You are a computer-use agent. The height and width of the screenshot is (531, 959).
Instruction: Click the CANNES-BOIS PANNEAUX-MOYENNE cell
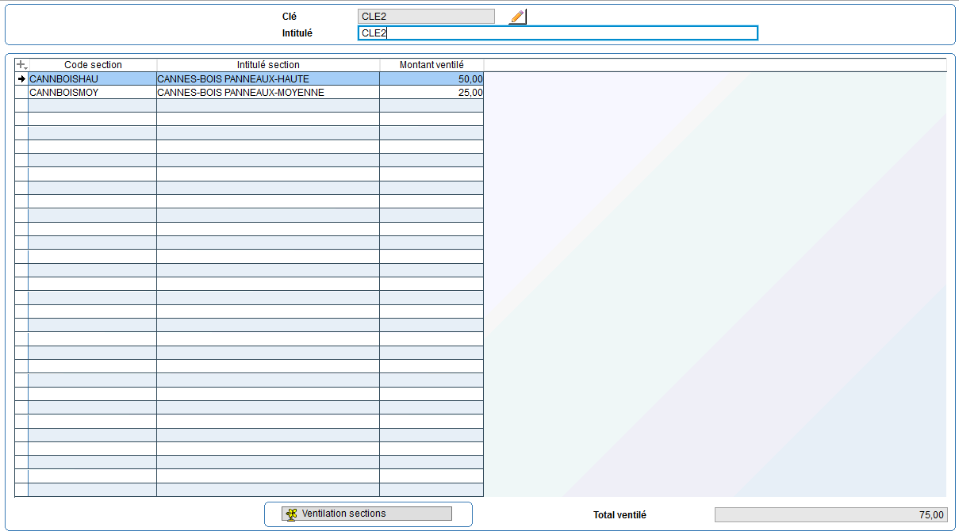[x=268, y=93]
